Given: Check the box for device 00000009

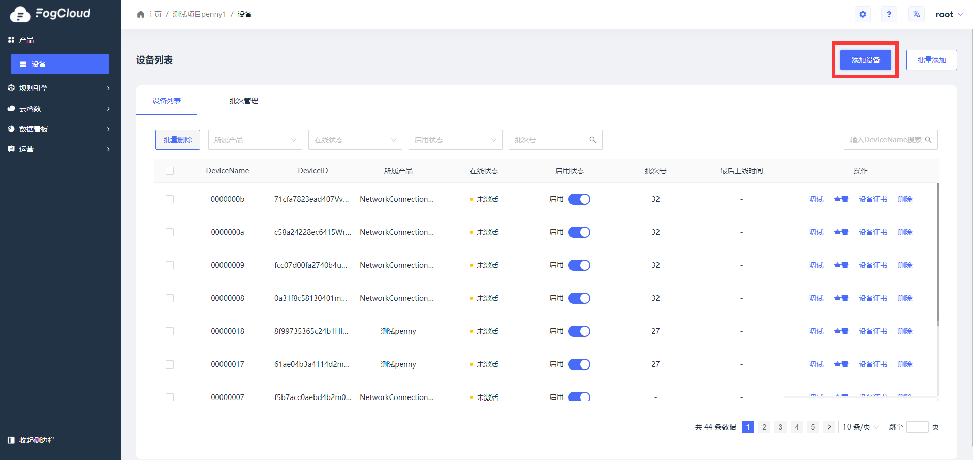Looking at the screenshot, I should [x=170, y=265].
